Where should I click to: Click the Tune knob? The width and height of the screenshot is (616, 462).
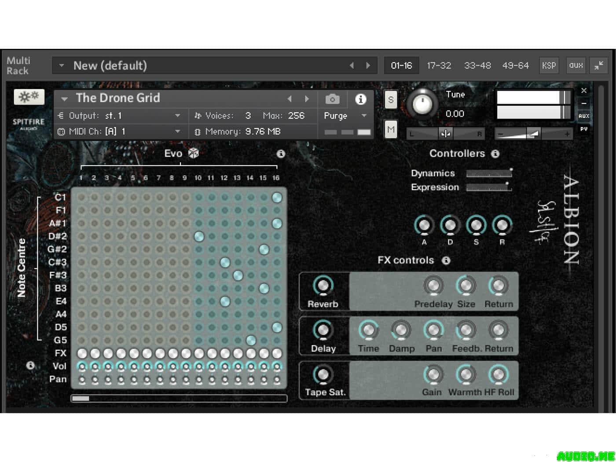(422, 103)
